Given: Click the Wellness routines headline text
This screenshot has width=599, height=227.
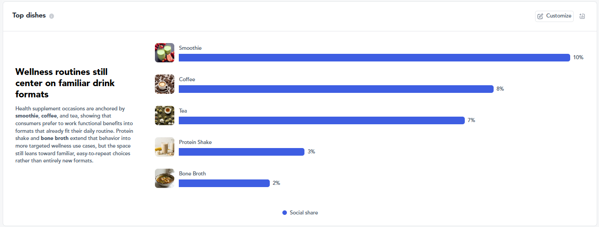Looking at the screenshot, I should point(65,83).
